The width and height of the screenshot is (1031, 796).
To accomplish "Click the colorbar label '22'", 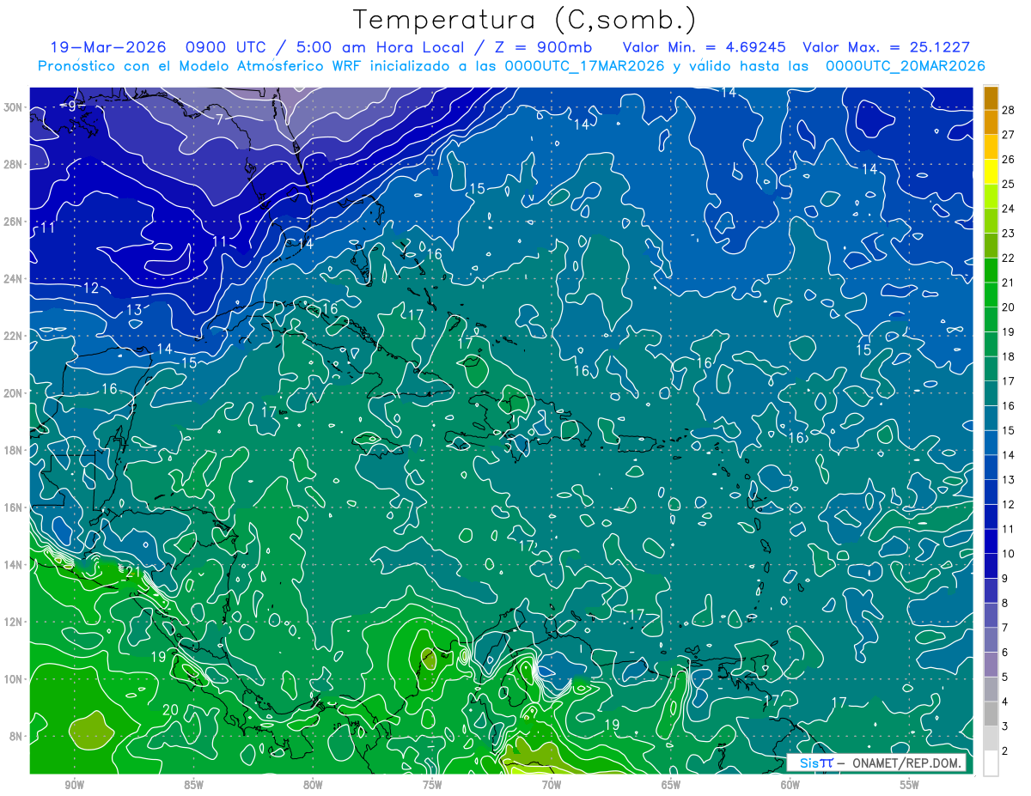I will tap(1009, 258).
